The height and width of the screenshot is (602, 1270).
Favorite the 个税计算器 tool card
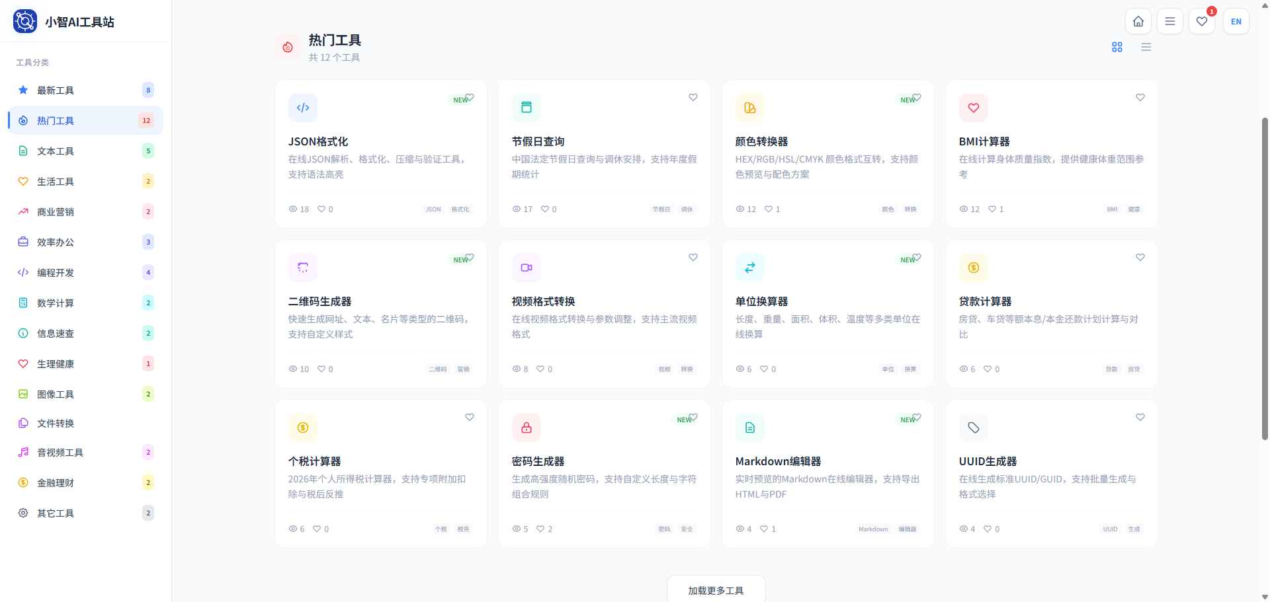point(470,417)
